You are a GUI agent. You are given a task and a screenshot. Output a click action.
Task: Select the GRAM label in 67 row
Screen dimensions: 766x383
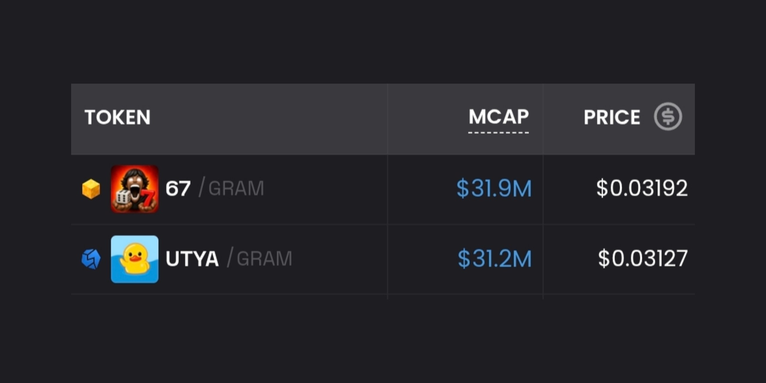tap(236, 189)
